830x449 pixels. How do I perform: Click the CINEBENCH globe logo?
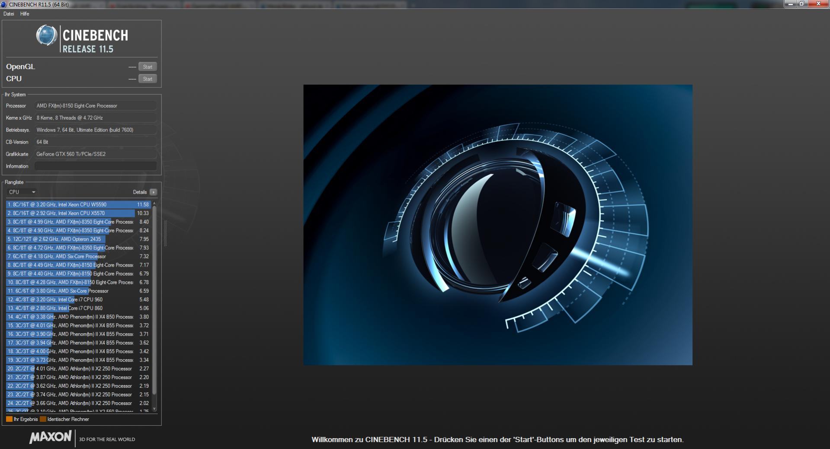tap(46, 35)
